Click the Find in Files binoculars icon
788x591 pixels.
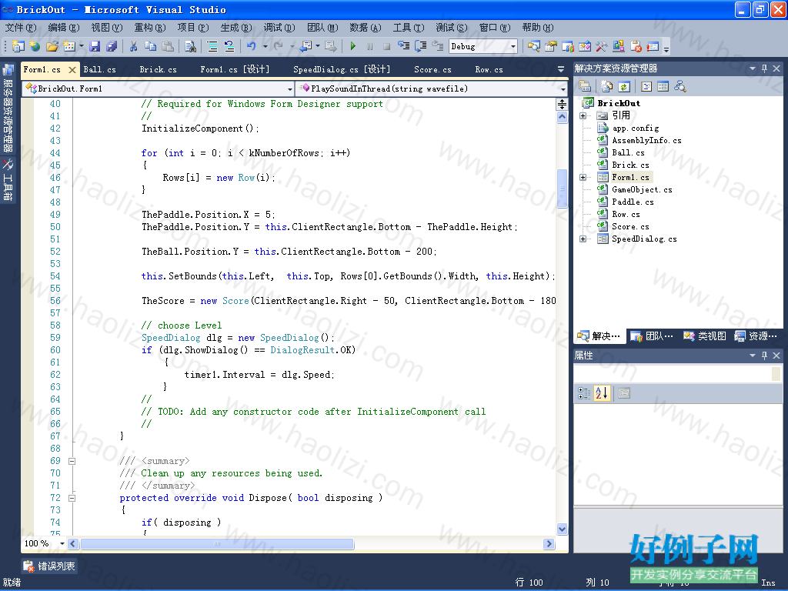191,46
